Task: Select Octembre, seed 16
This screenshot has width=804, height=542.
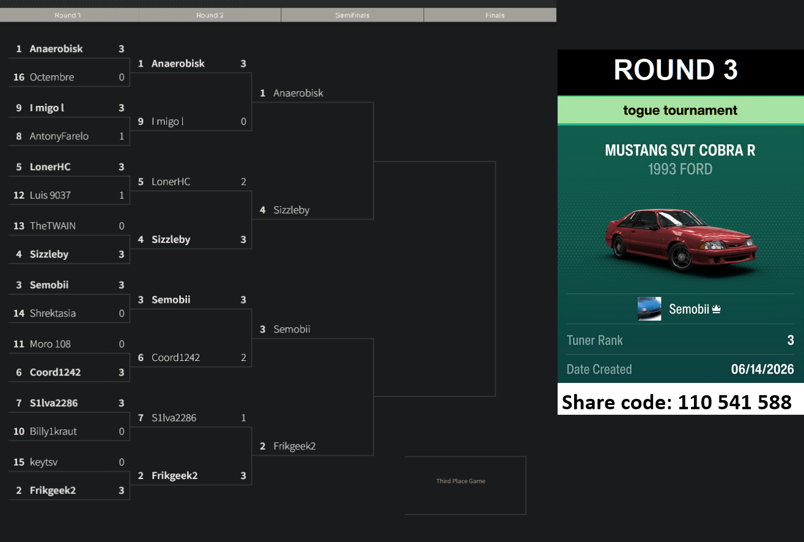Action: pyautogui.click(x=52, y=77)
